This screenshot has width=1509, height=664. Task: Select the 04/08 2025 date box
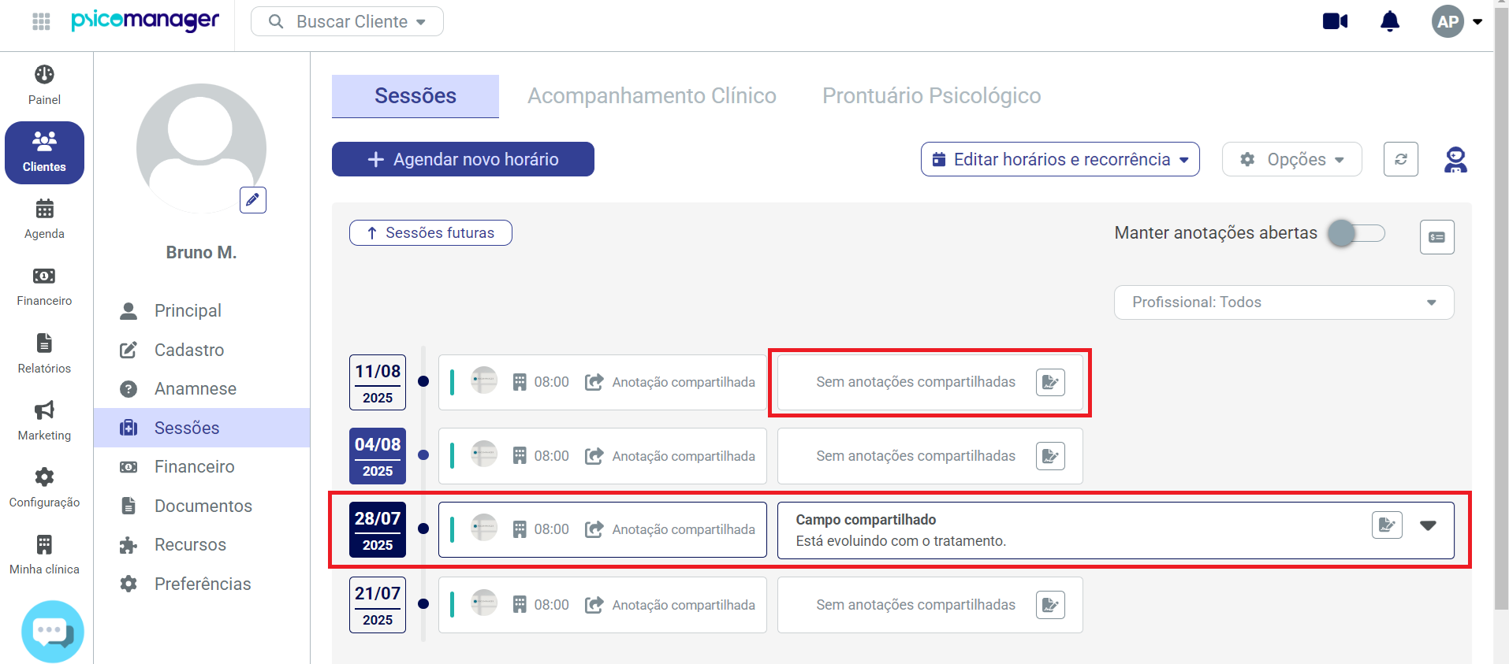click(378, 456)
